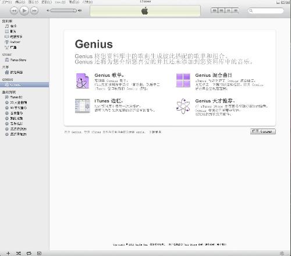Open the 我的最爱 smart playlist
Image resolution: width=291 pixels, height=256 pixels.
(x=14, y=118)
